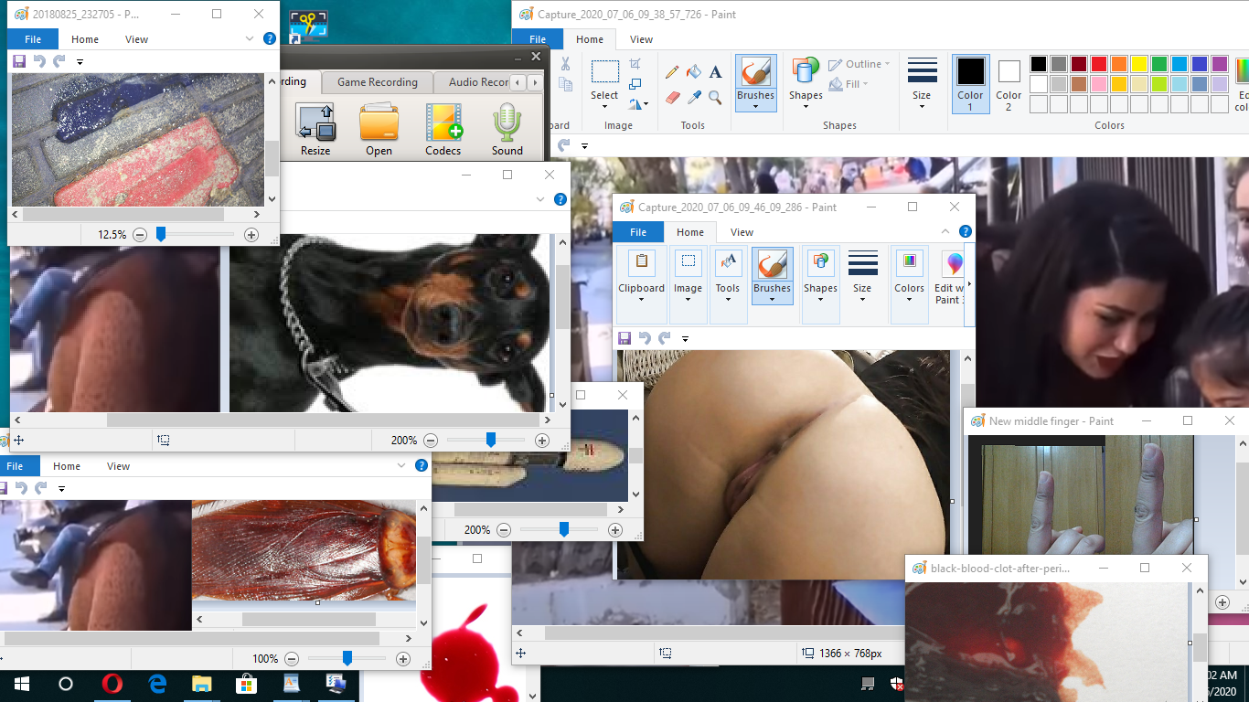Select the Magnifier tool in Tools group
1249x702 pixels.
716,97
